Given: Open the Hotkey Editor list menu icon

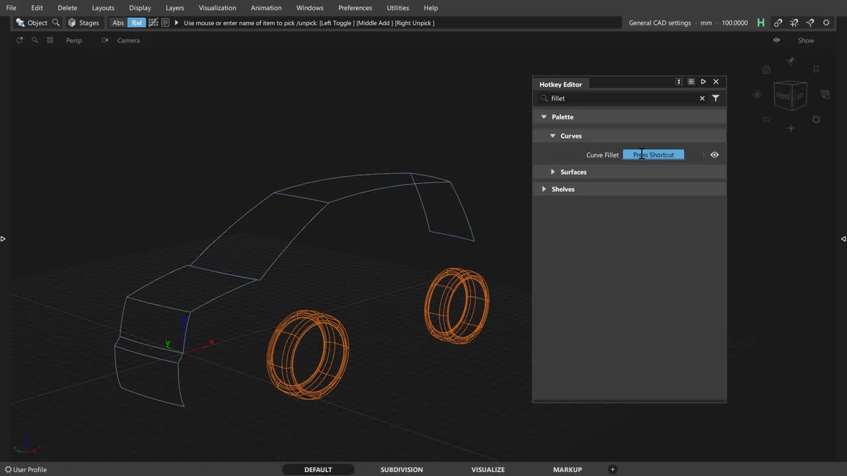Looking at the screenshot, I should [x=691, y=81].
